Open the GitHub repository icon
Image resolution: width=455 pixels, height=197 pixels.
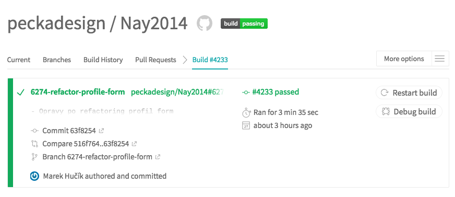point(205,23)
